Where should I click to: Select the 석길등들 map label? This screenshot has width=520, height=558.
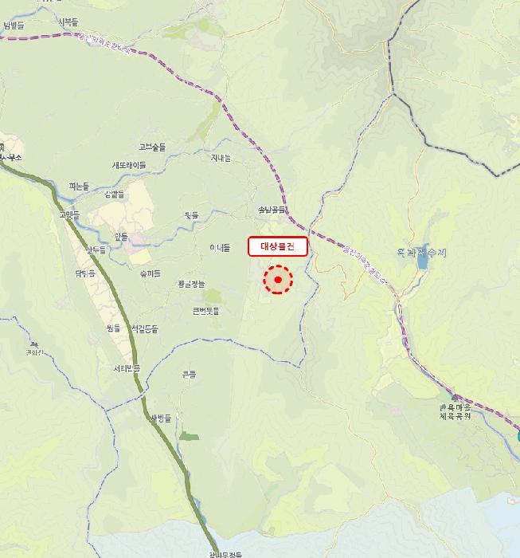(145, 328)
